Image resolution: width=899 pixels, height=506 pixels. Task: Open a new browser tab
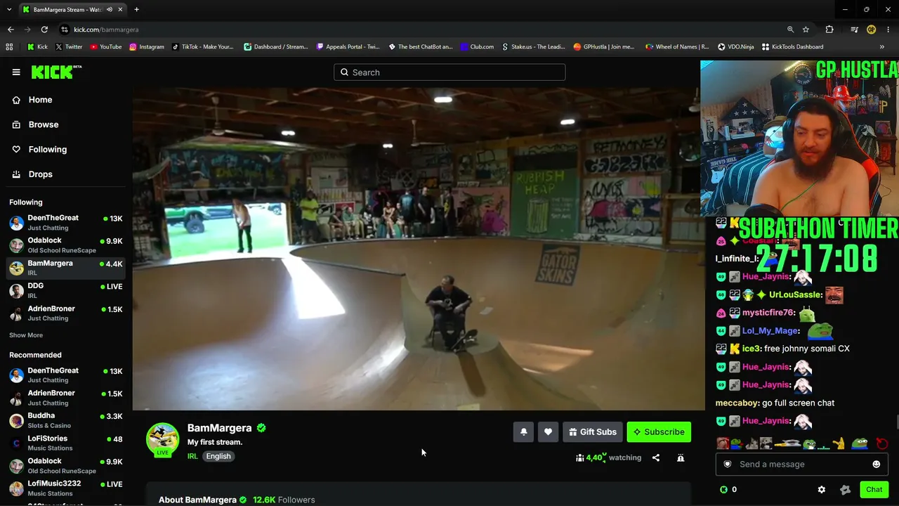[136, 9]
